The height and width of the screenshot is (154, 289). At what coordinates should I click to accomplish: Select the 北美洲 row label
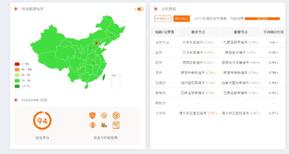click(160, 83)
